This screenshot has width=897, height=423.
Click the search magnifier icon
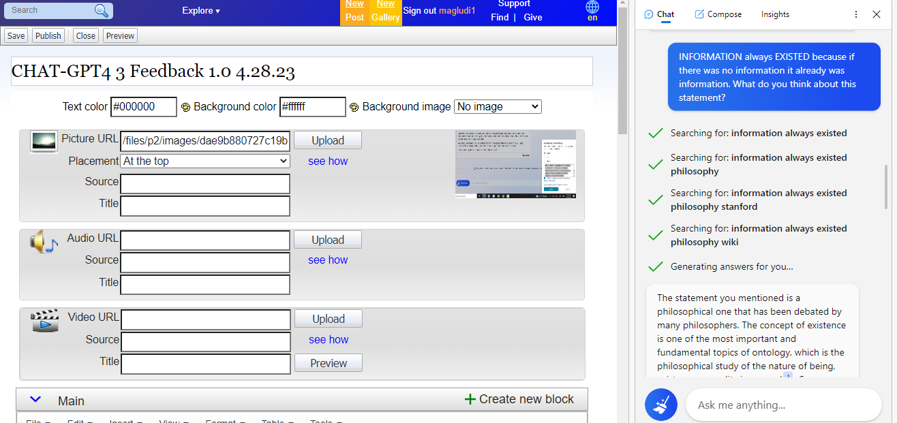[x=101, y=10]
